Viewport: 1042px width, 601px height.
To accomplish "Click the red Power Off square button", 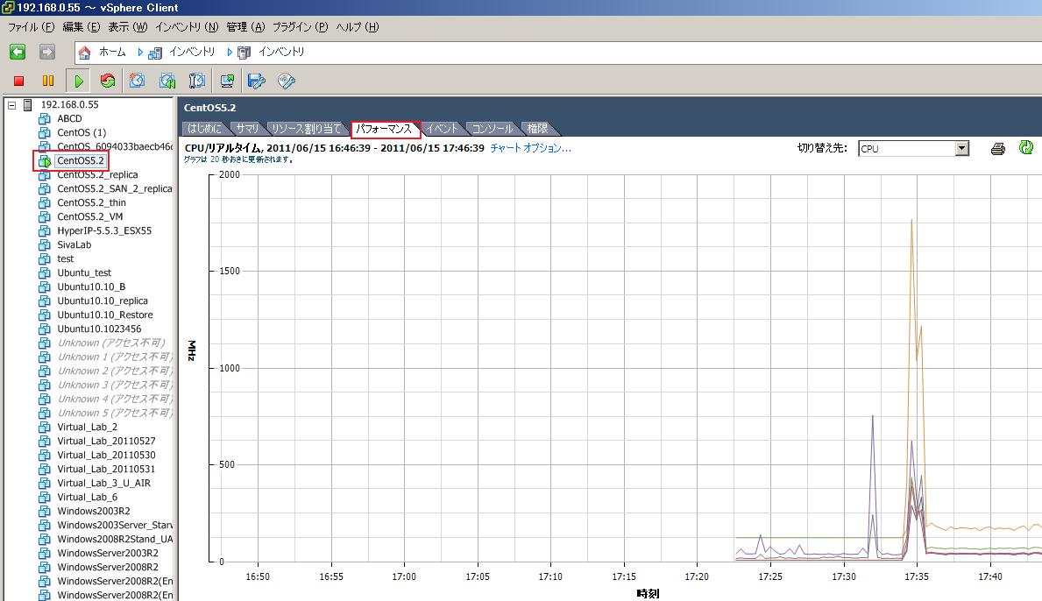I will tap(18, 81).
